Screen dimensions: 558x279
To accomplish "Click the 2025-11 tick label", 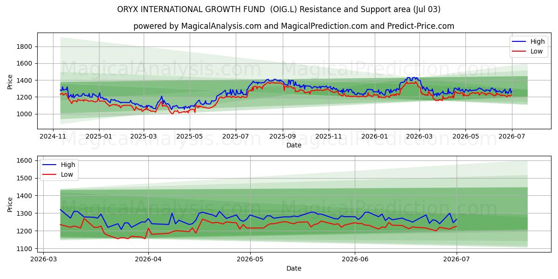I will 328,136.
